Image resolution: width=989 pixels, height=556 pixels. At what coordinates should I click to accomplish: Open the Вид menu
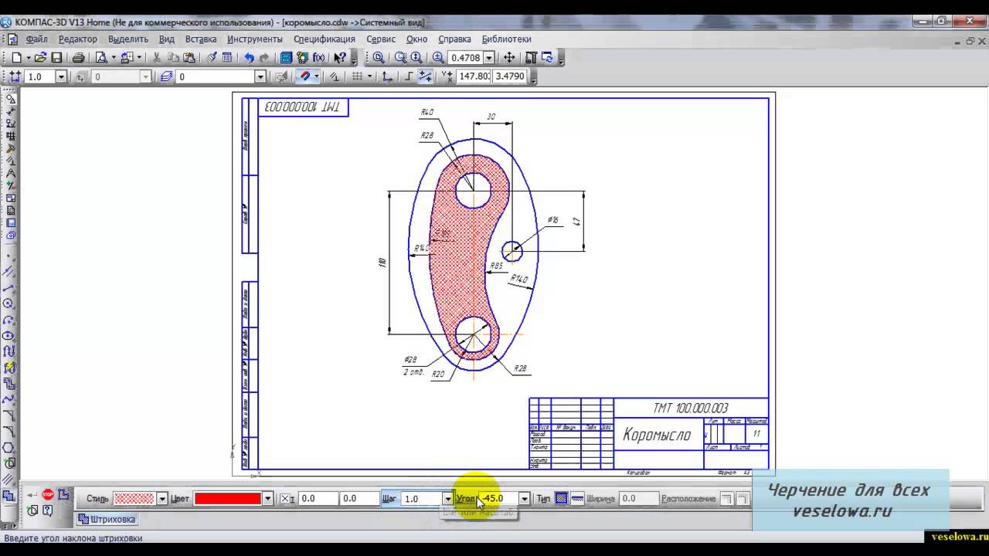point(167,39)
